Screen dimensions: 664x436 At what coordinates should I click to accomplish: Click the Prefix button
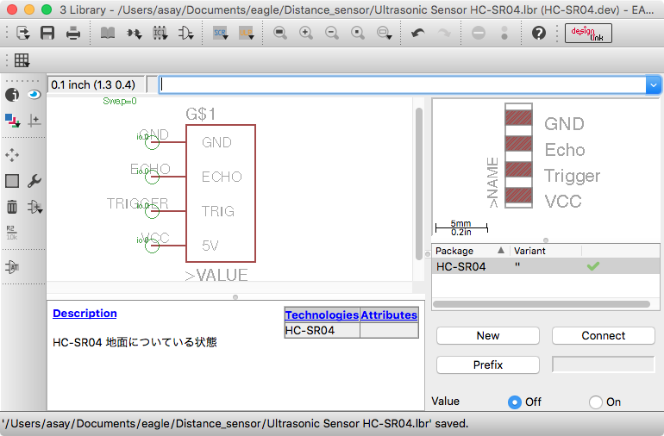[x=488, y=364]
